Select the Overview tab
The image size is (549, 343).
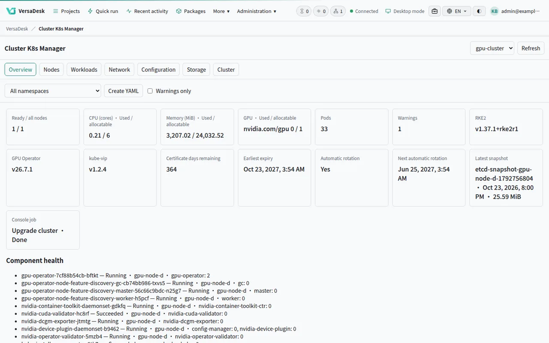point(21,69)
